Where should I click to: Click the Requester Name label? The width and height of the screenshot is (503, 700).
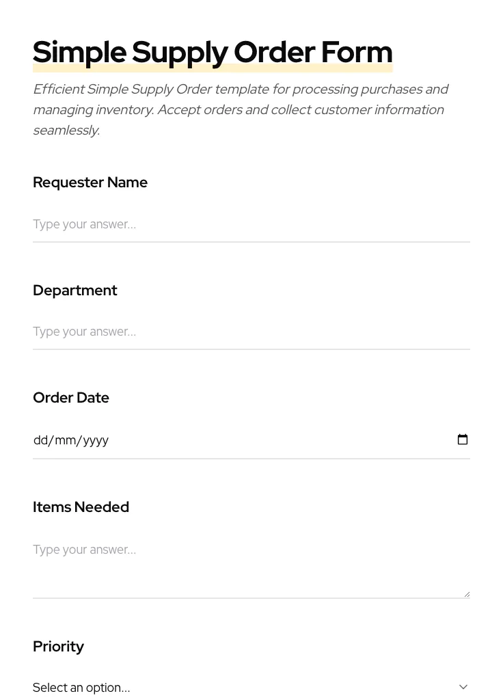click(x=90, y=182)
